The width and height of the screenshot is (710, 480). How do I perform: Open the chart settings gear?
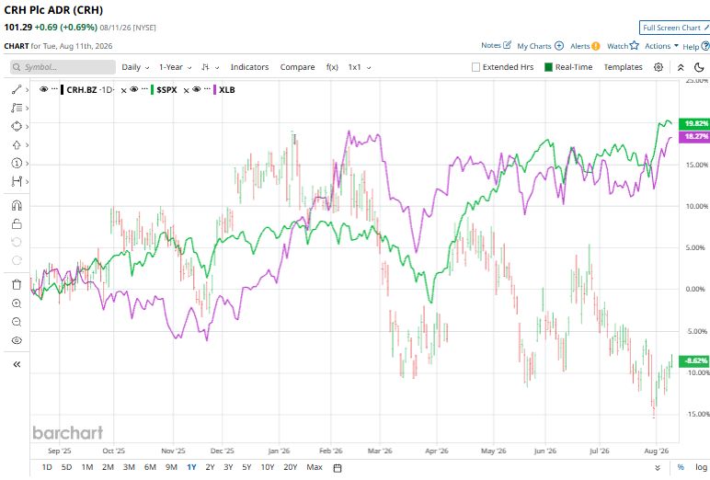pos(658,67)
